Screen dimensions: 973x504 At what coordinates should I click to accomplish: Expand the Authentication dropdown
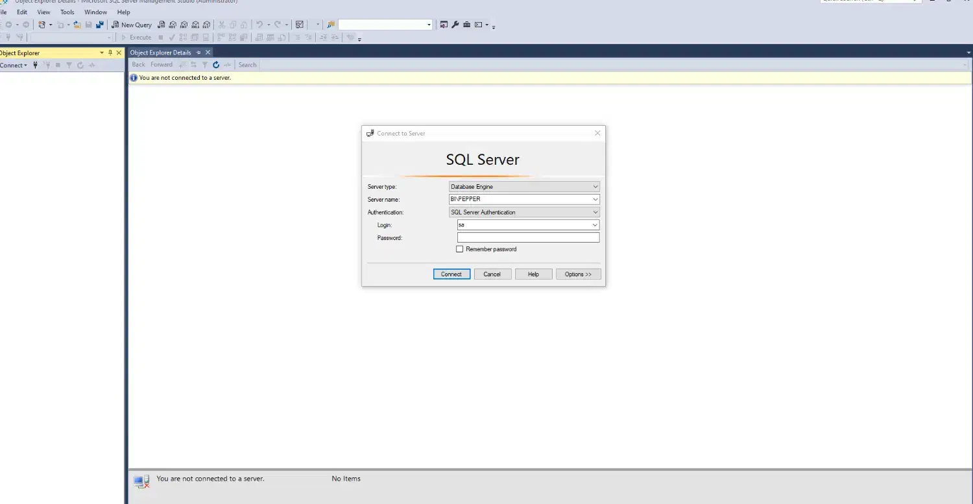coord(595,212)
